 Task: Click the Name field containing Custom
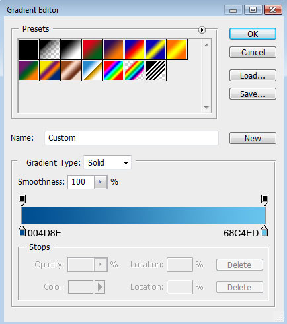[x=132, y=138]
